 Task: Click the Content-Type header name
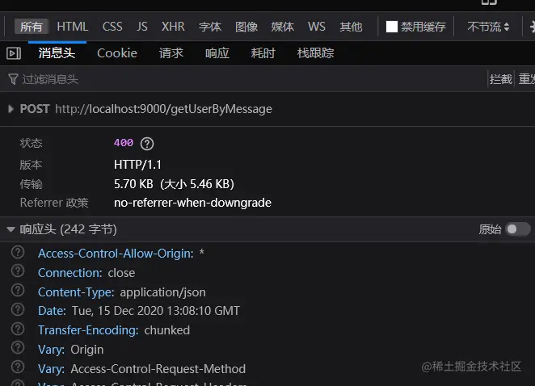[76, 292]
